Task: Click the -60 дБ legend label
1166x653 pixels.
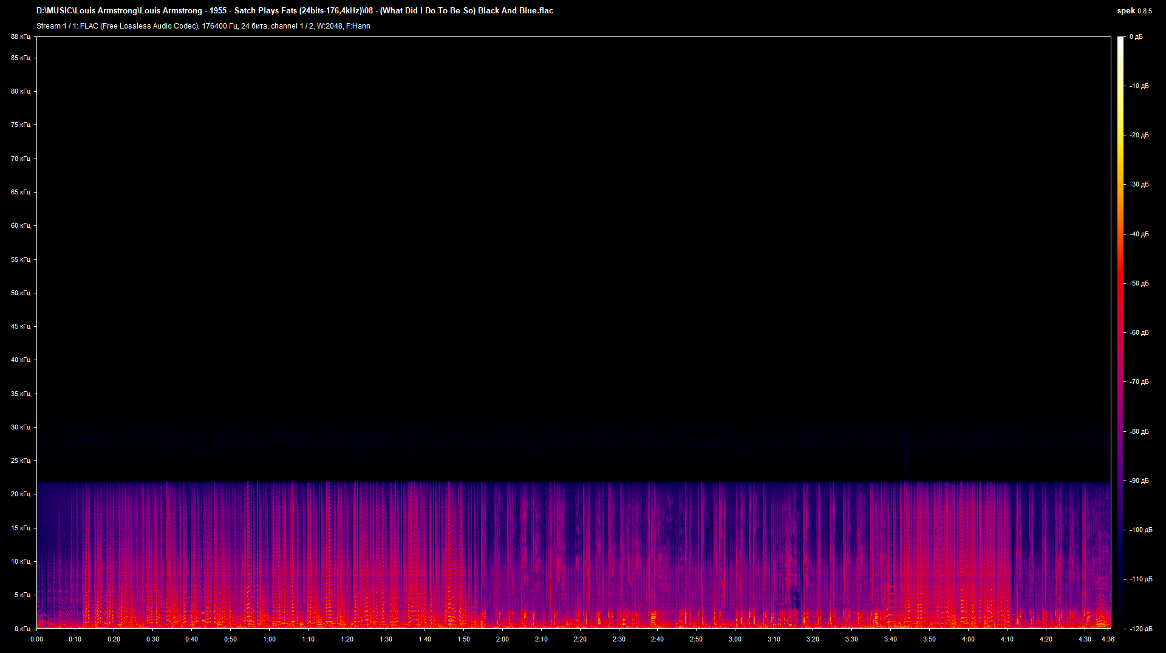Action: [1138, 332]
